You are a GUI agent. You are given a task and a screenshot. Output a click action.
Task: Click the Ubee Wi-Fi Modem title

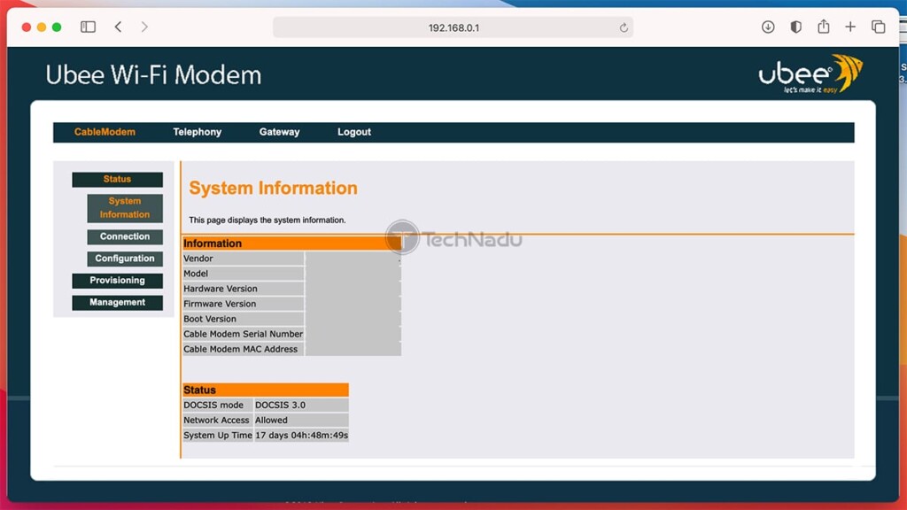pyautogui.click(x=153, y=75)
